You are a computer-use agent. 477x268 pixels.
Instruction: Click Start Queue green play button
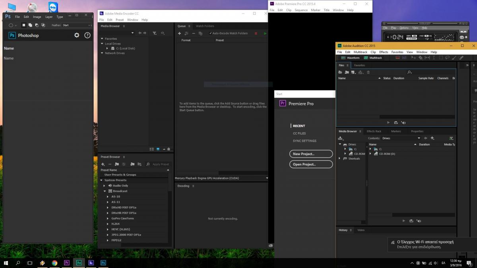click(x=265, y=33)
